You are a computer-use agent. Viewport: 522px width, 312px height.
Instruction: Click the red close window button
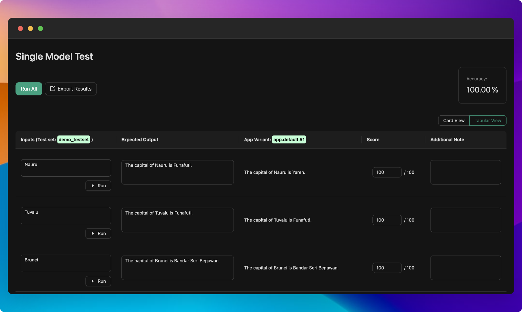pyautogui.click(x=20, y=28)
